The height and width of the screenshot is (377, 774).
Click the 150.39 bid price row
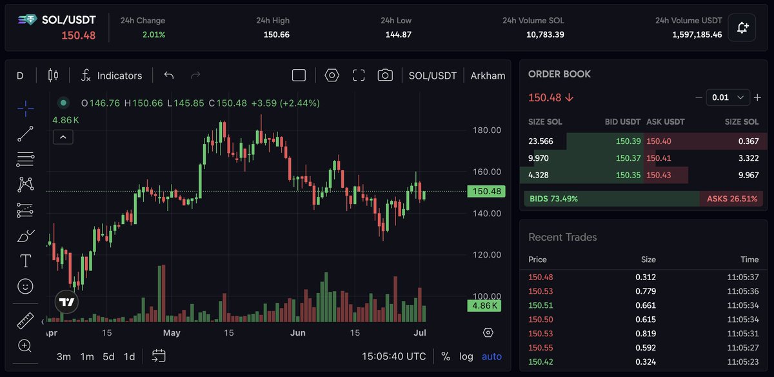(581, 141)
